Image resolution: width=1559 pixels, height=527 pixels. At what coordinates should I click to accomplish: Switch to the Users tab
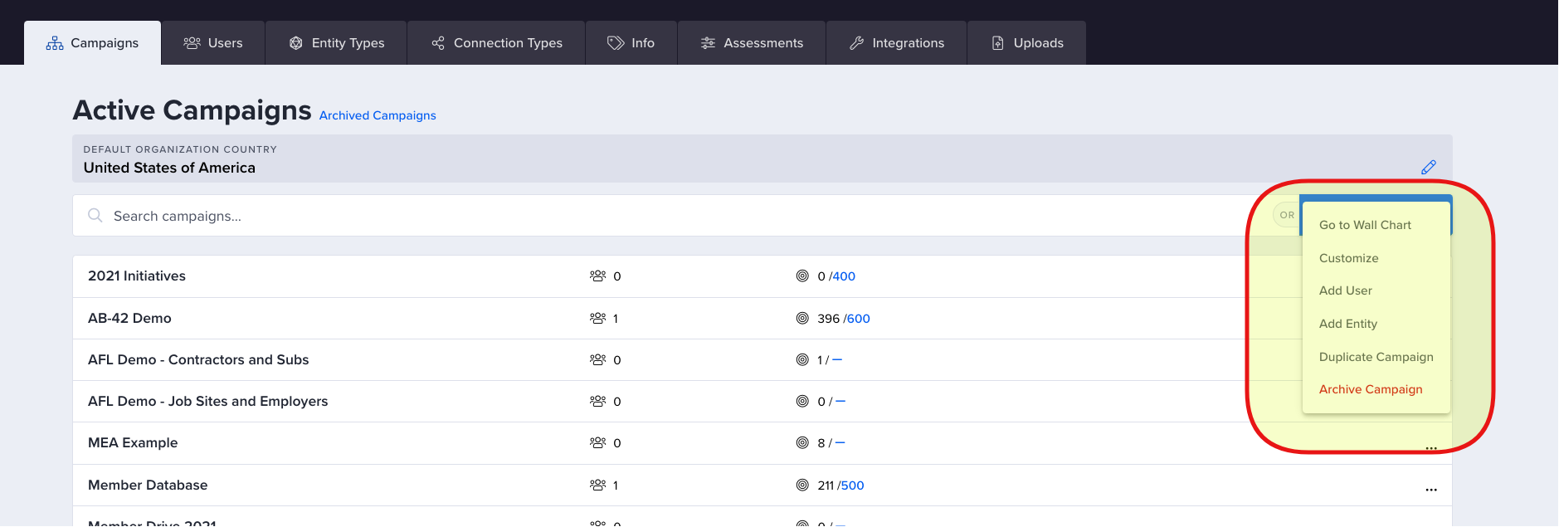pyautogui.click(x=213, y=43)
